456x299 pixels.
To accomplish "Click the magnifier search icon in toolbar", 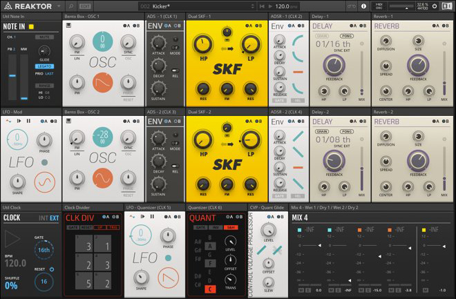I will (71, 6).
